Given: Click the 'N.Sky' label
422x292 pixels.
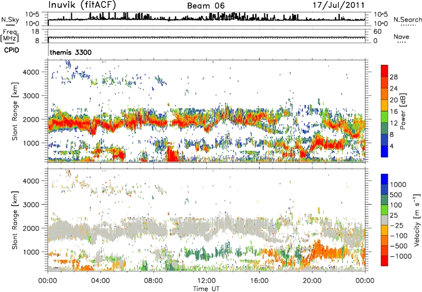Looking at the screenshot, I should click(x=10, y=20).
